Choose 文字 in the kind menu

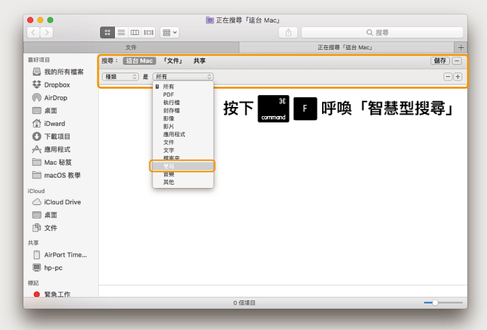coord(183,150)
